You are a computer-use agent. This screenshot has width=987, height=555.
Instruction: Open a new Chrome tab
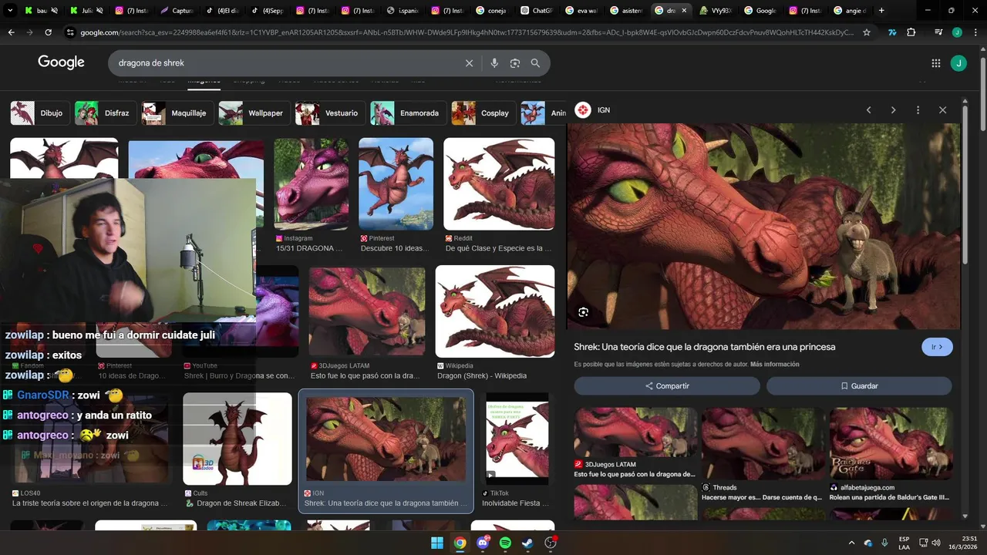pos(881,11)
